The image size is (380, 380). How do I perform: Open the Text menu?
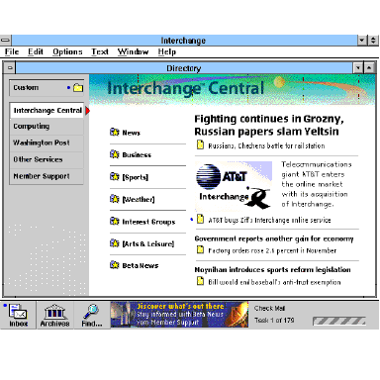(100, 51)
